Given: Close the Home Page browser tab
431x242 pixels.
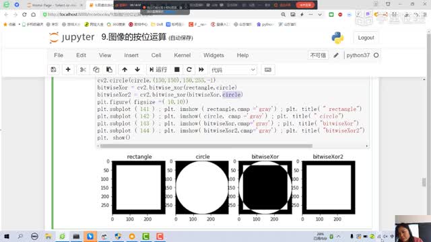Looking at the screenshot, I should [81, 5].
